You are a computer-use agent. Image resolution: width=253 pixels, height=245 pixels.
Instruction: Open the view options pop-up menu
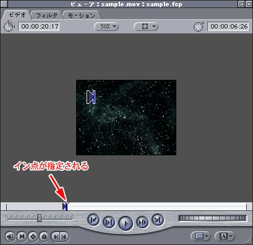tap(146, 27)
